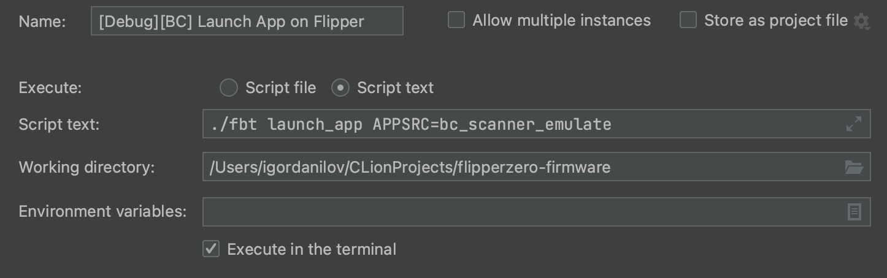
Task: Click the "Allow multiple instances" label text
Action: coord(561,20)
